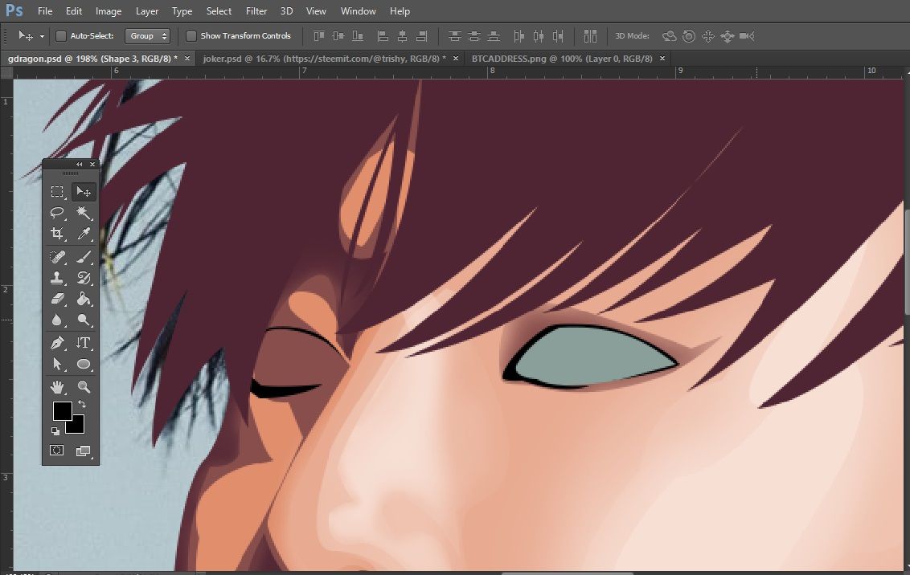
Task: Activate the Hand tool
Action: (57, 386)
